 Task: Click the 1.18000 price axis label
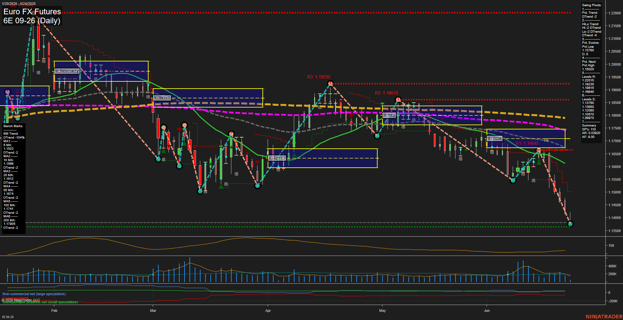point(614,115)
